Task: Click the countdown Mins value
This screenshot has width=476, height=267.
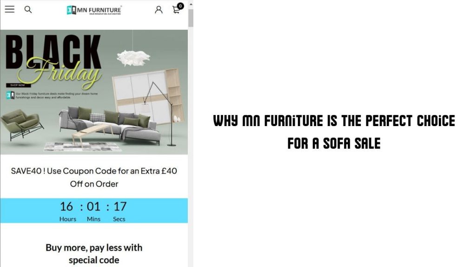Action: coord(93,206)
